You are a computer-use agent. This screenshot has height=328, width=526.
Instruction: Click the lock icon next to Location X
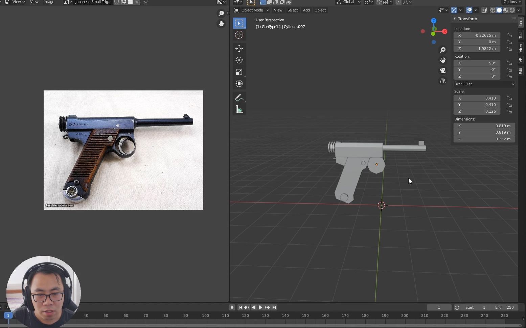tap(509, 35)
